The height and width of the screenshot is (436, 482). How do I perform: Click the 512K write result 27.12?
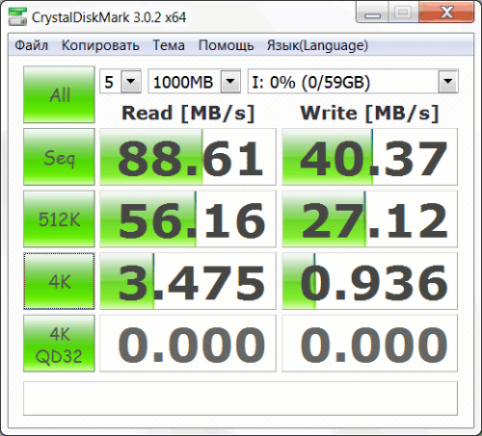click(x=369, y=218)
